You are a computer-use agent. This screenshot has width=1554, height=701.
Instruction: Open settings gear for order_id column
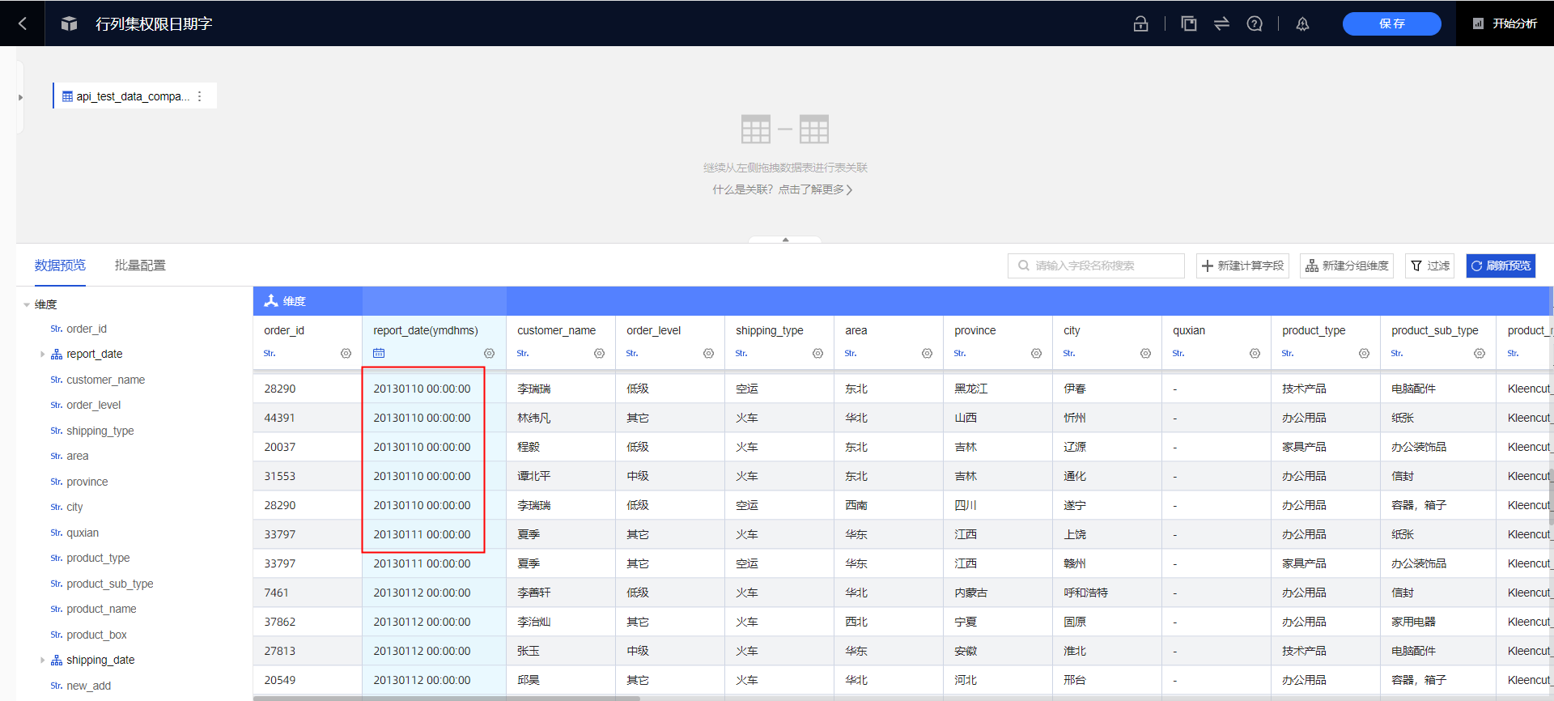pos(346,354)
